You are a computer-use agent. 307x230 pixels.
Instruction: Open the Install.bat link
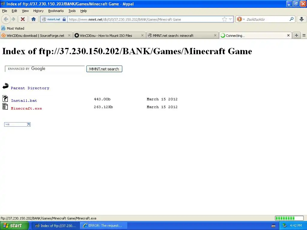tap(24, 101)
